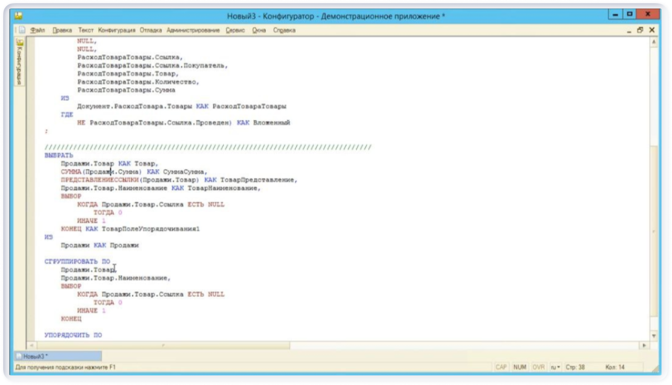Restore the inner document window
This screenshot has width=672, height=385.
[641, 30]
